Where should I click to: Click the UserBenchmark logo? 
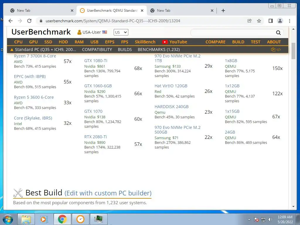(41, 32)
